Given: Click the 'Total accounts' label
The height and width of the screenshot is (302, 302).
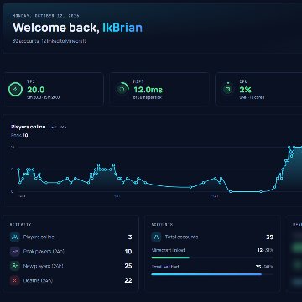Looking at the screenshot, I should coord(181,237).
